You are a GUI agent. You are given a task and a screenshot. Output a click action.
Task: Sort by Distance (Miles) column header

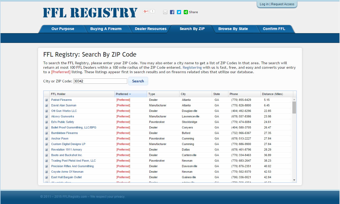(x=277, y=94)
